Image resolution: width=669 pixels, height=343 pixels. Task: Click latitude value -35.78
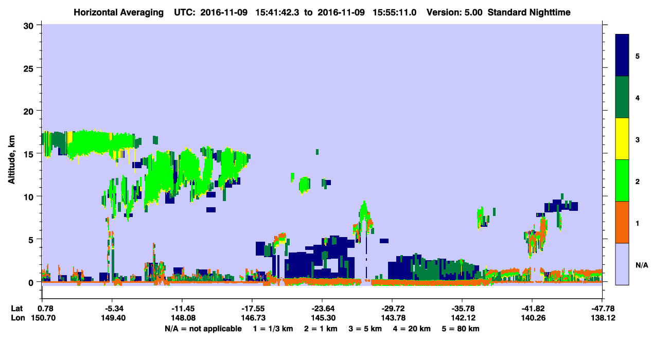tap(462, 309)
